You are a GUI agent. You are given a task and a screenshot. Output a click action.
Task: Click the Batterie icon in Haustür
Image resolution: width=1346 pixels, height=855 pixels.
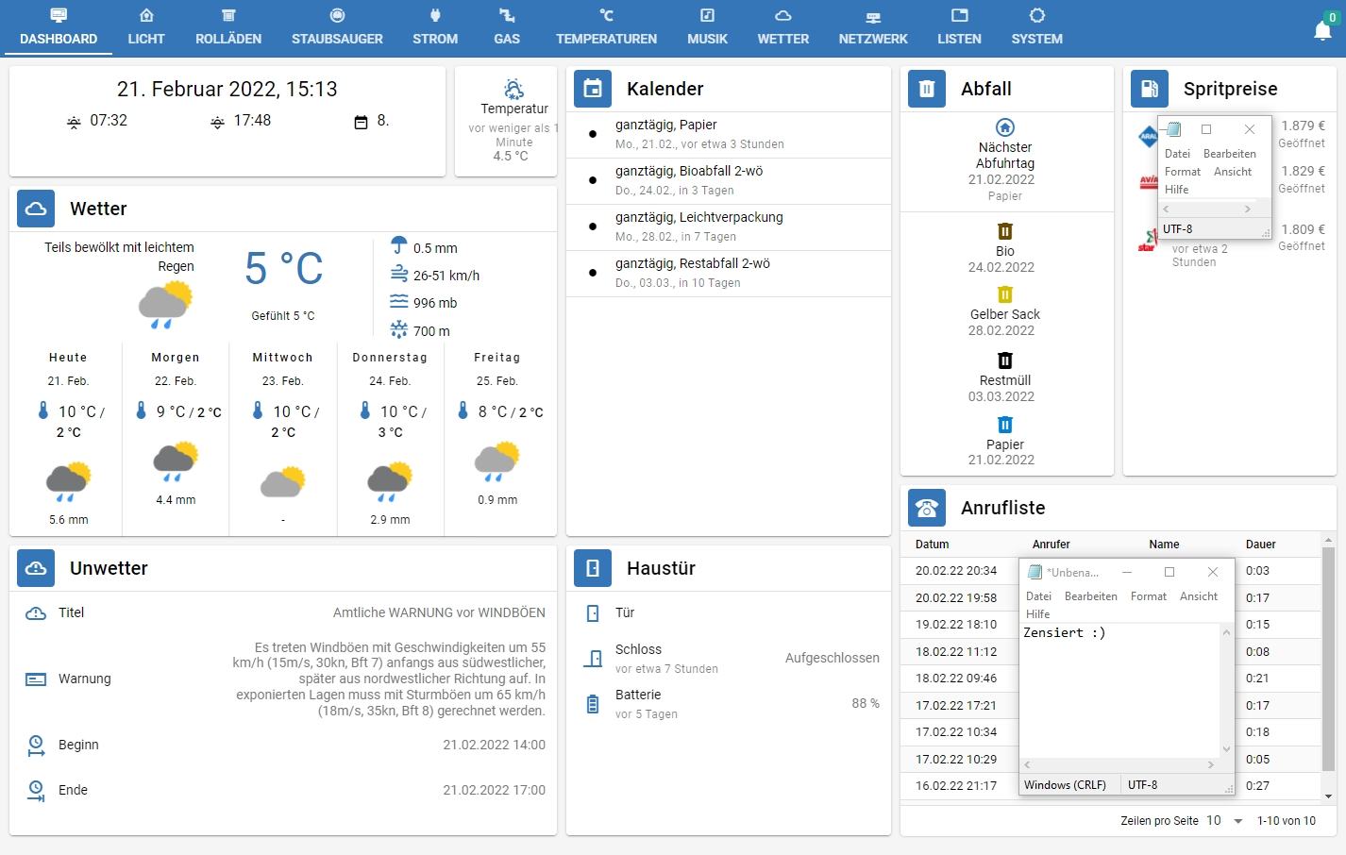point(593,704)
